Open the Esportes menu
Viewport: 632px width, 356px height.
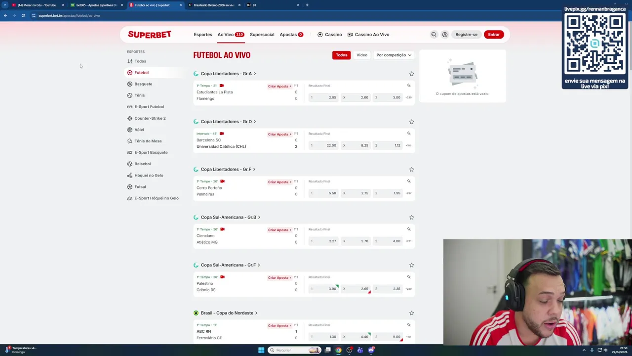click(x=203, y=35)
